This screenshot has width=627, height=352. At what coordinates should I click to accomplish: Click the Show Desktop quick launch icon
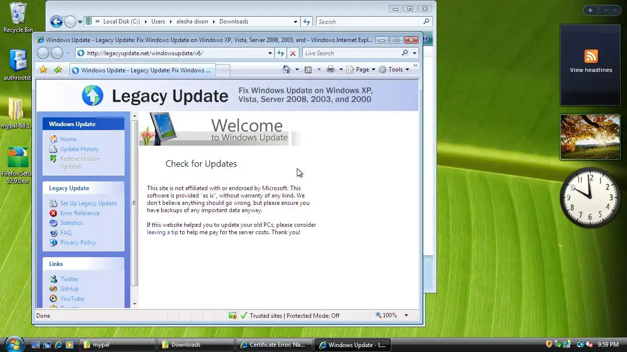point(35,345)
